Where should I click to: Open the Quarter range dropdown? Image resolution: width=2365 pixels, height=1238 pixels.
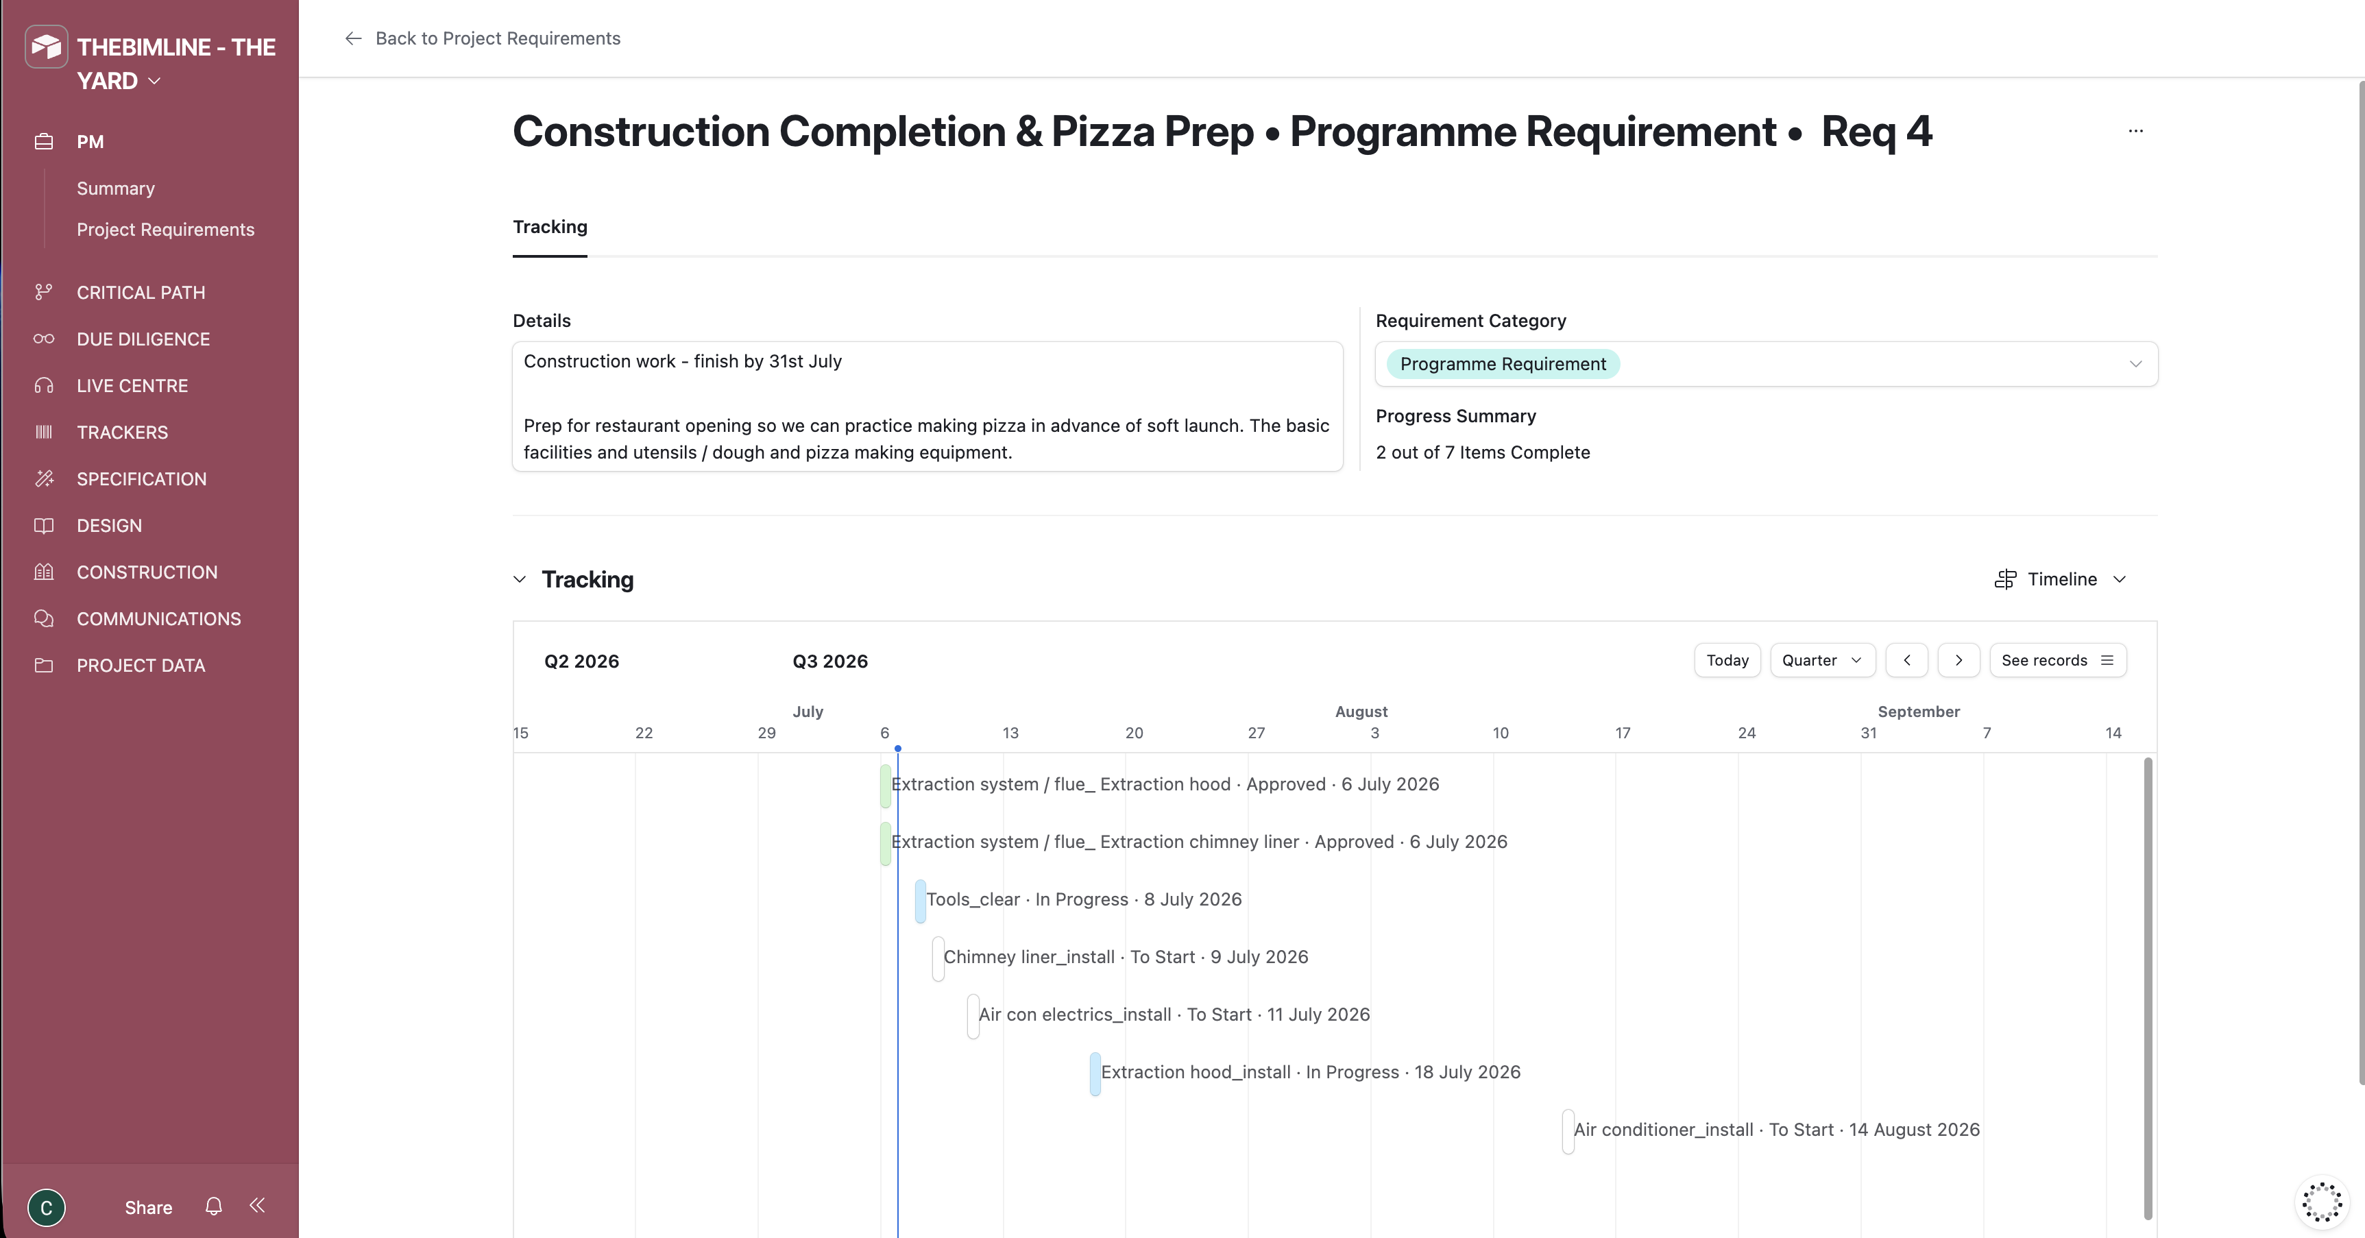pyautogui.click(x=1821, y=660)
